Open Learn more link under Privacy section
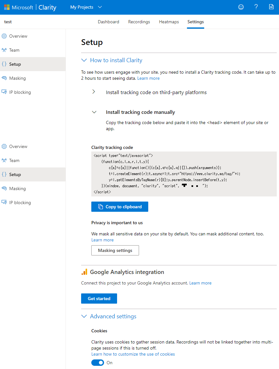 coord(102,240)
